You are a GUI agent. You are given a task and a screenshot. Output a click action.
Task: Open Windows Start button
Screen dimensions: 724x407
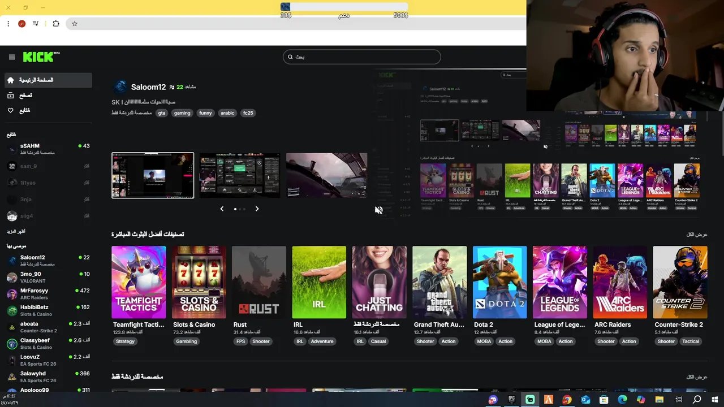tap(715, 400)
